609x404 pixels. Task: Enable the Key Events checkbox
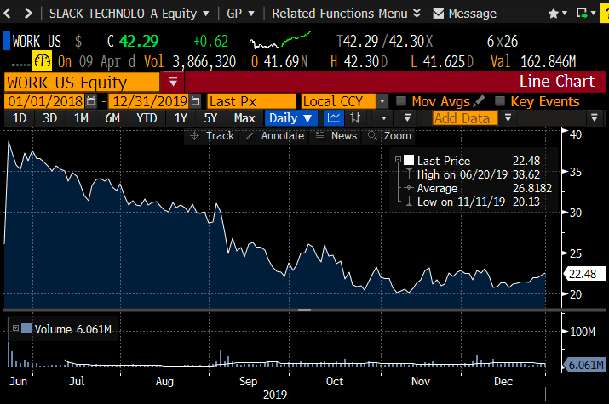tap(500, 101)
